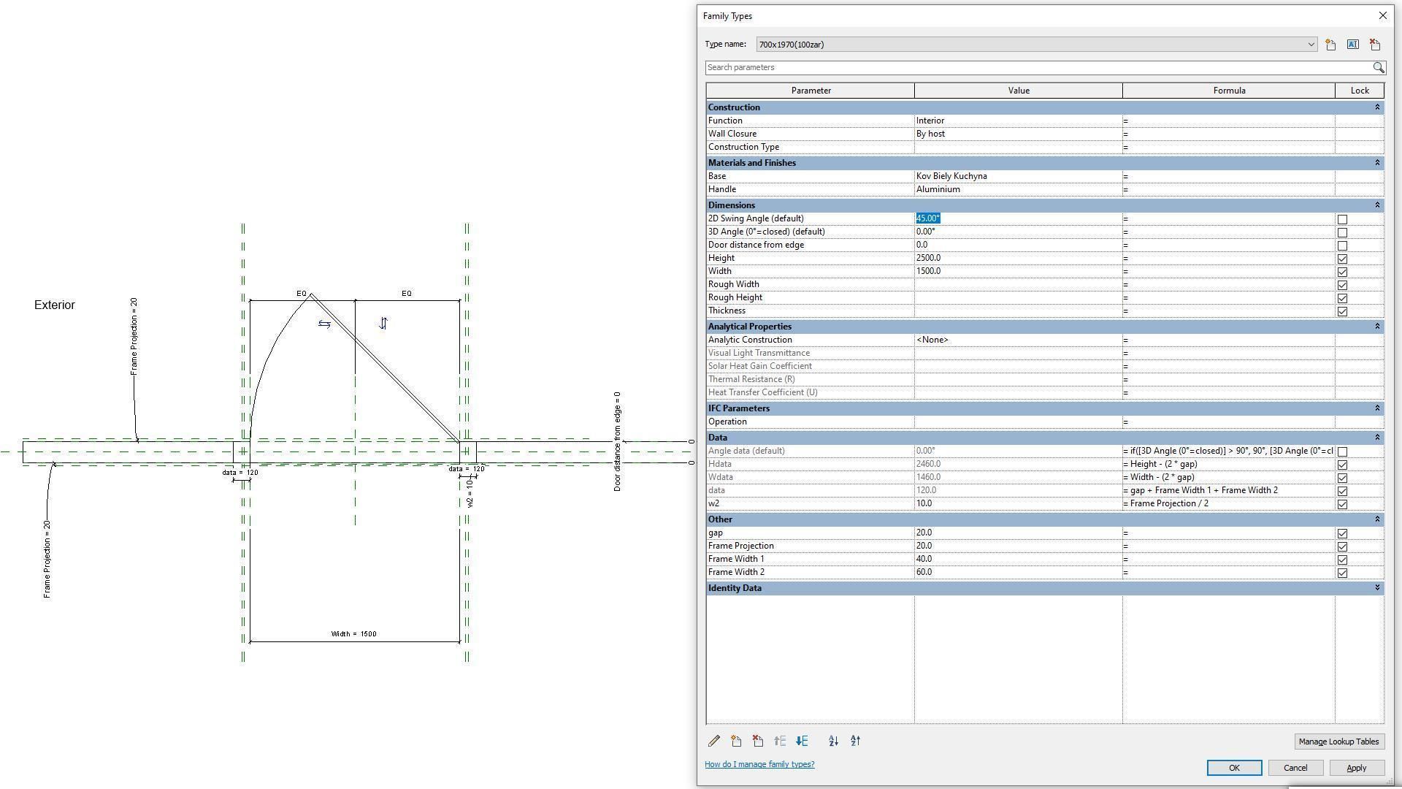Click the vertical flip control on door
The width and height of the screenshot is (1402, 789).
383,323
